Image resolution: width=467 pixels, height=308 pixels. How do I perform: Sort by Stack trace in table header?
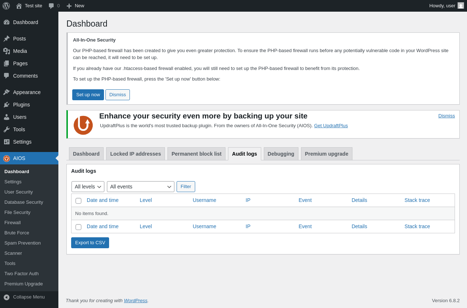(x=417, y=200)
